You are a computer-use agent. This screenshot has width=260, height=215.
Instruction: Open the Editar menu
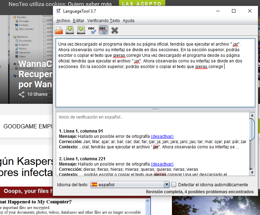pos(79,21)
